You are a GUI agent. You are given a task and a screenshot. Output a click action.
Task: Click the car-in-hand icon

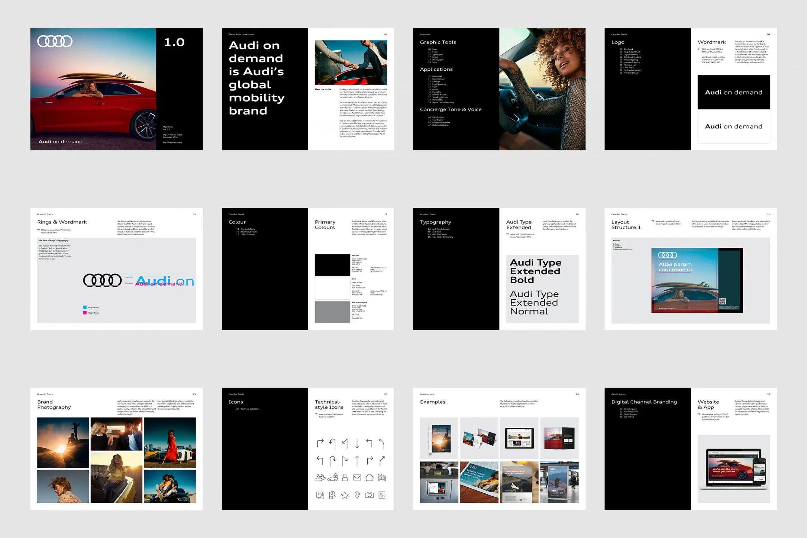click(x=320, y=477)
